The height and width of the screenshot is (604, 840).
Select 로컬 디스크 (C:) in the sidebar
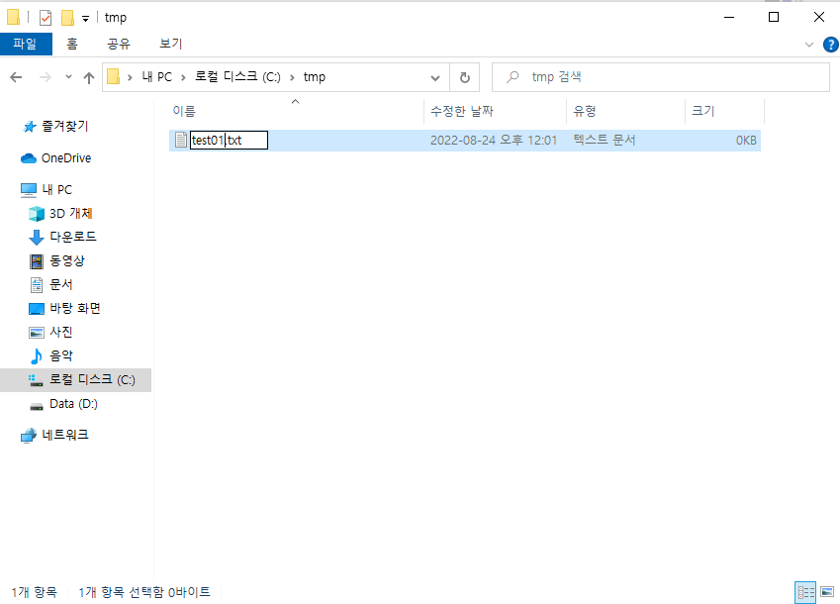(92, 380)
